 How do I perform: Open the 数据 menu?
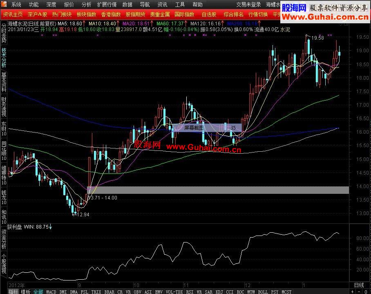point(127,4)
